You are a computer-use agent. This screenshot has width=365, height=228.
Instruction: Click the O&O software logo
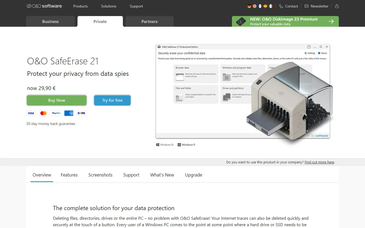(44, 6)
